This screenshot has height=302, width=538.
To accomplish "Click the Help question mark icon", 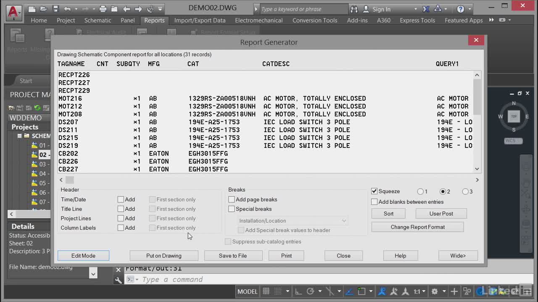I will pos(461,9).
